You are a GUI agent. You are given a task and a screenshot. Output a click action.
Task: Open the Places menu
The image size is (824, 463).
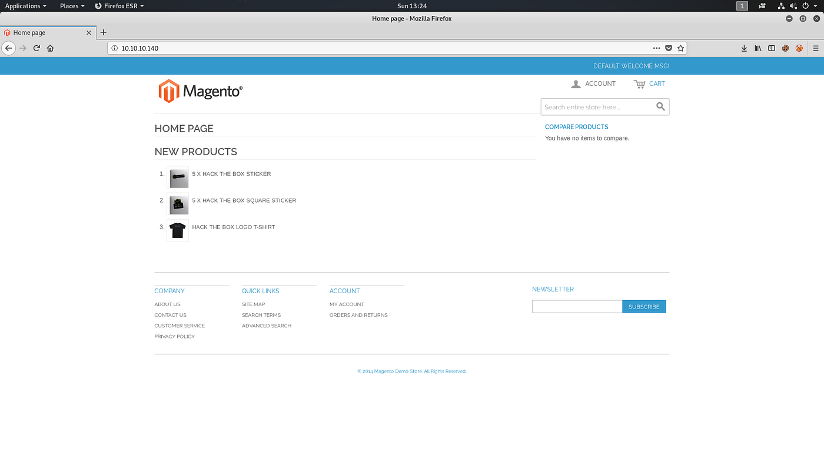pos(72,6)
